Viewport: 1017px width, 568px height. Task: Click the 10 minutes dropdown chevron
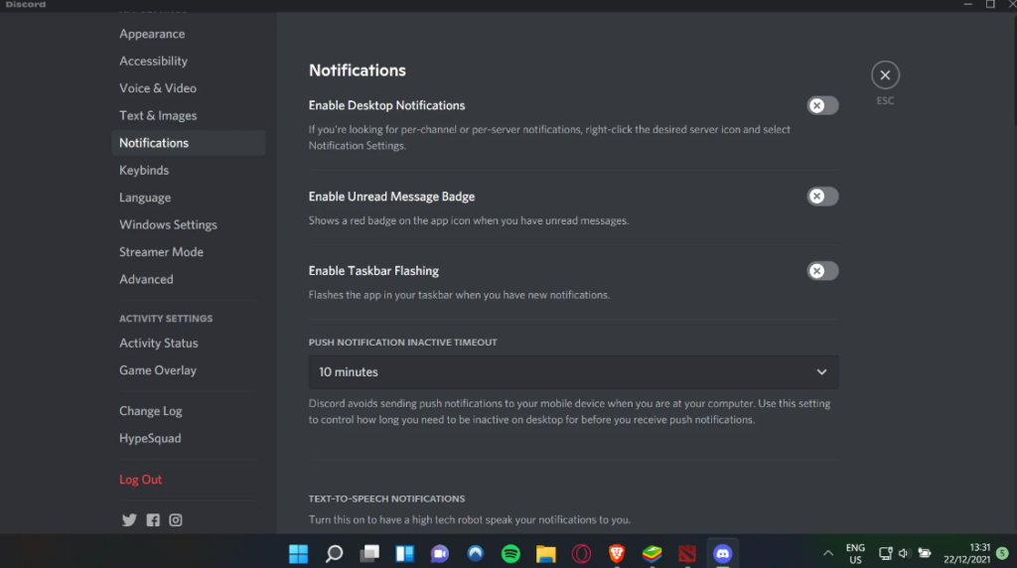point(821,372)
